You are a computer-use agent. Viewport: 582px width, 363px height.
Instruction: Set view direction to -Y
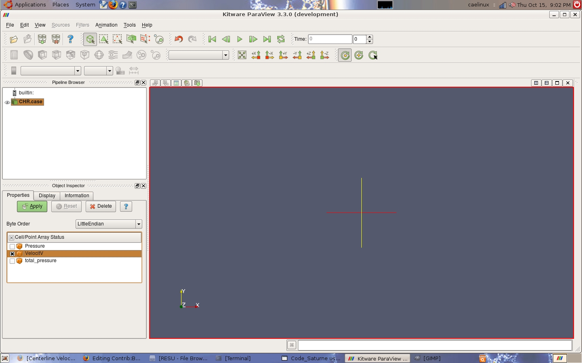click(297, 55)
